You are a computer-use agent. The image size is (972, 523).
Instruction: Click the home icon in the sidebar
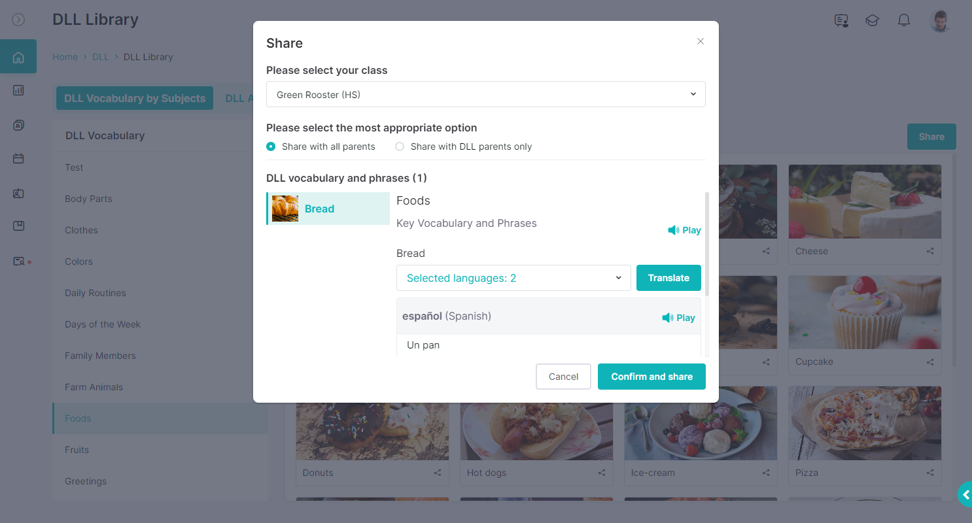tap(18, 57)
